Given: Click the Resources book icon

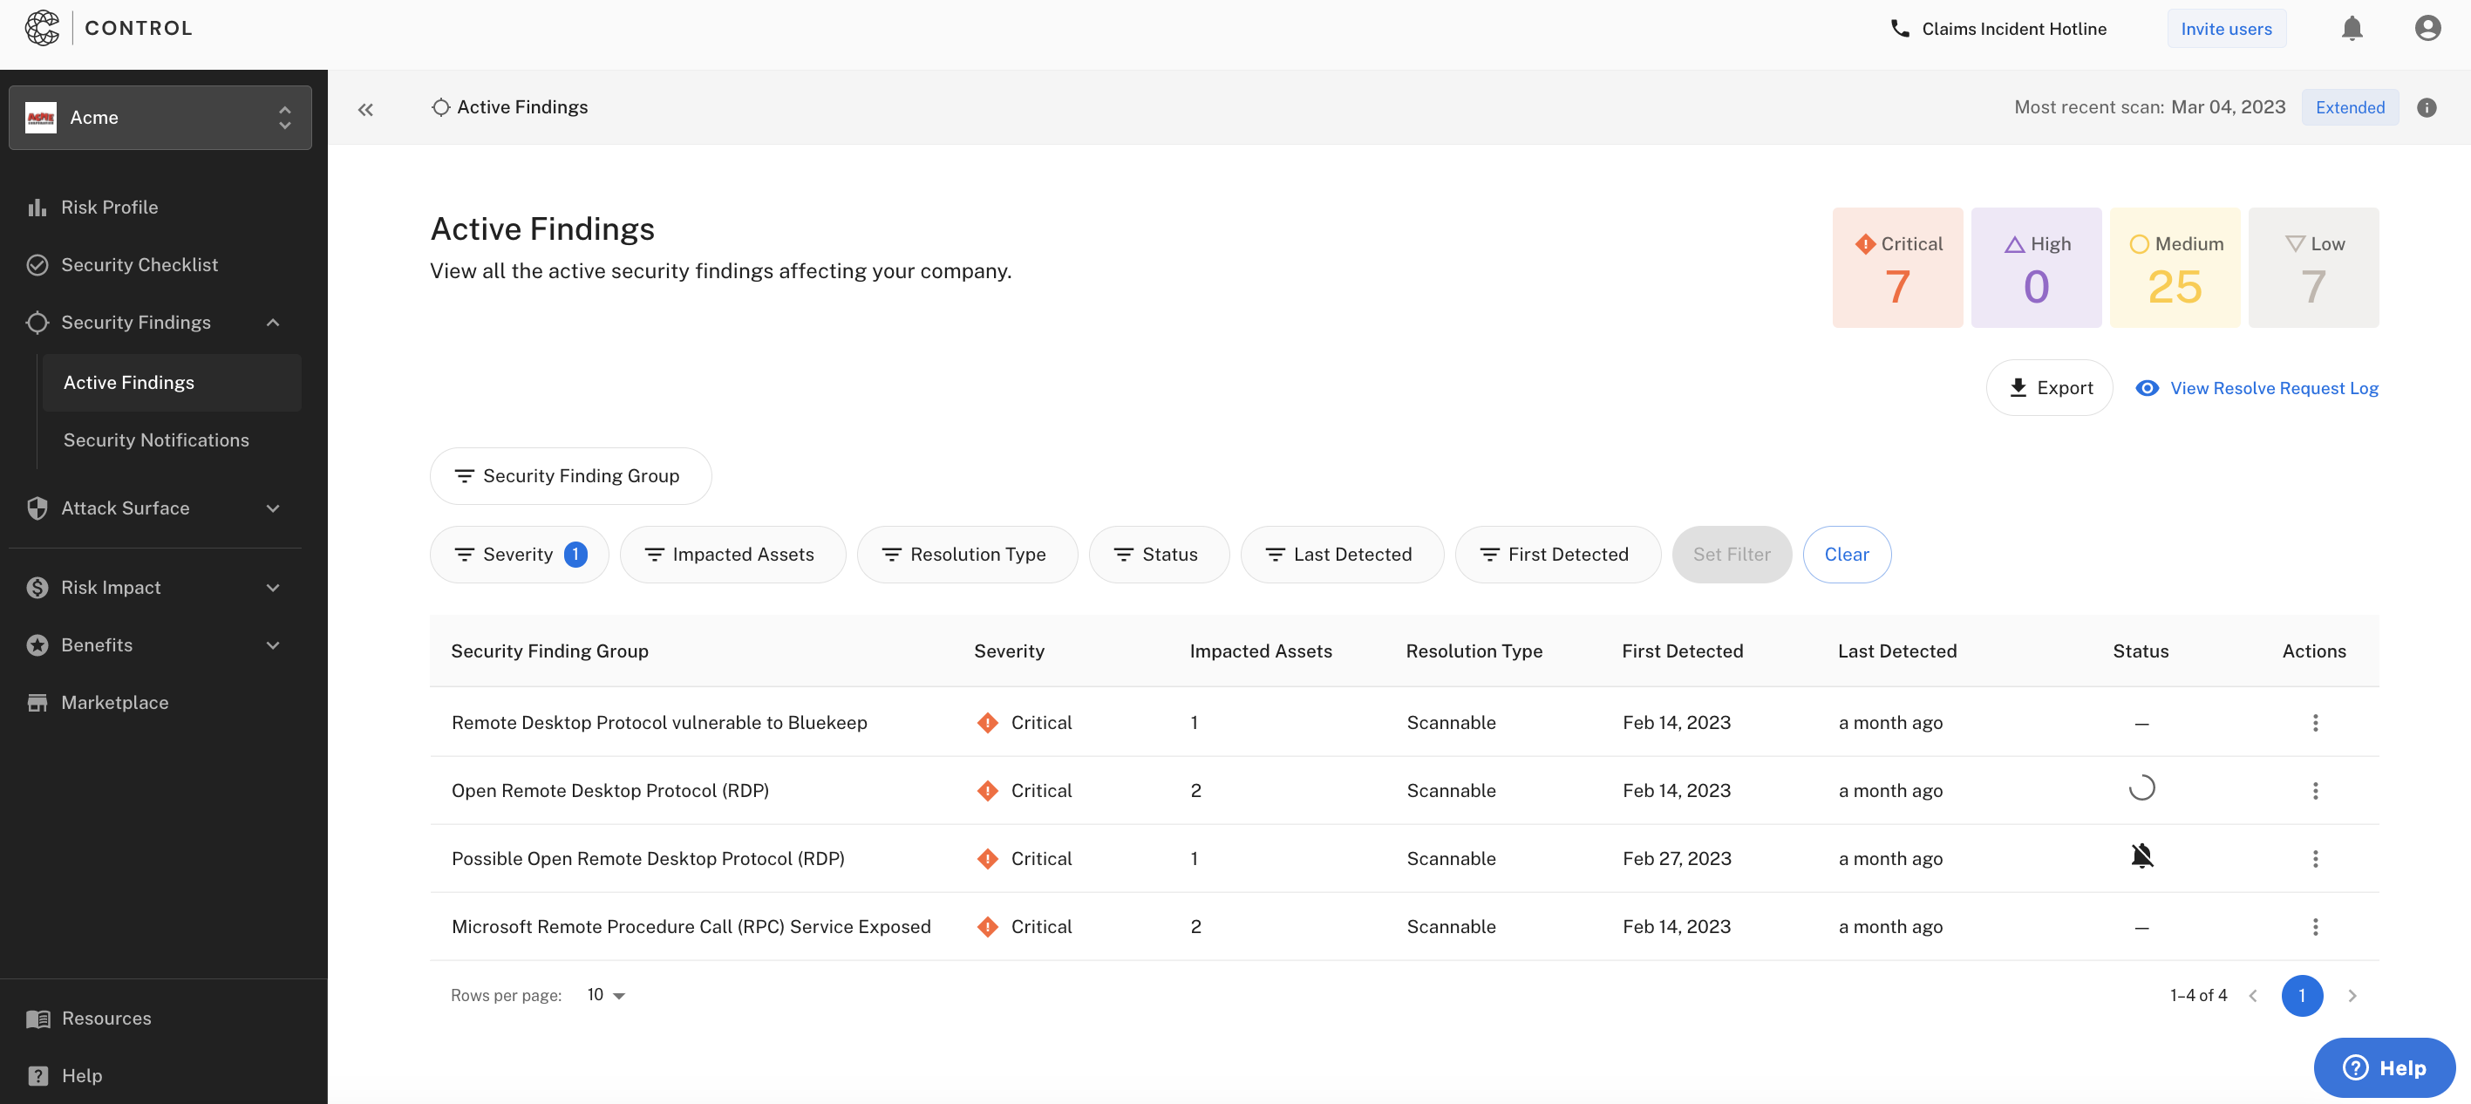Looking at the screenshot, I should (x=38, y=1018).
